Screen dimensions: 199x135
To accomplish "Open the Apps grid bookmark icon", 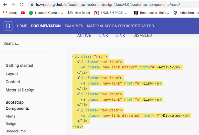I will 5,13.
